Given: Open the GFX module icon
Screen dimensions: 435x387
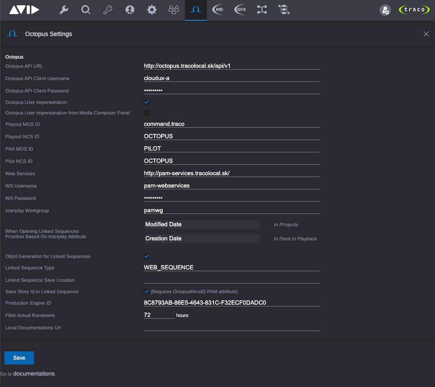Looking at the screenshot, I should [240, 10].
